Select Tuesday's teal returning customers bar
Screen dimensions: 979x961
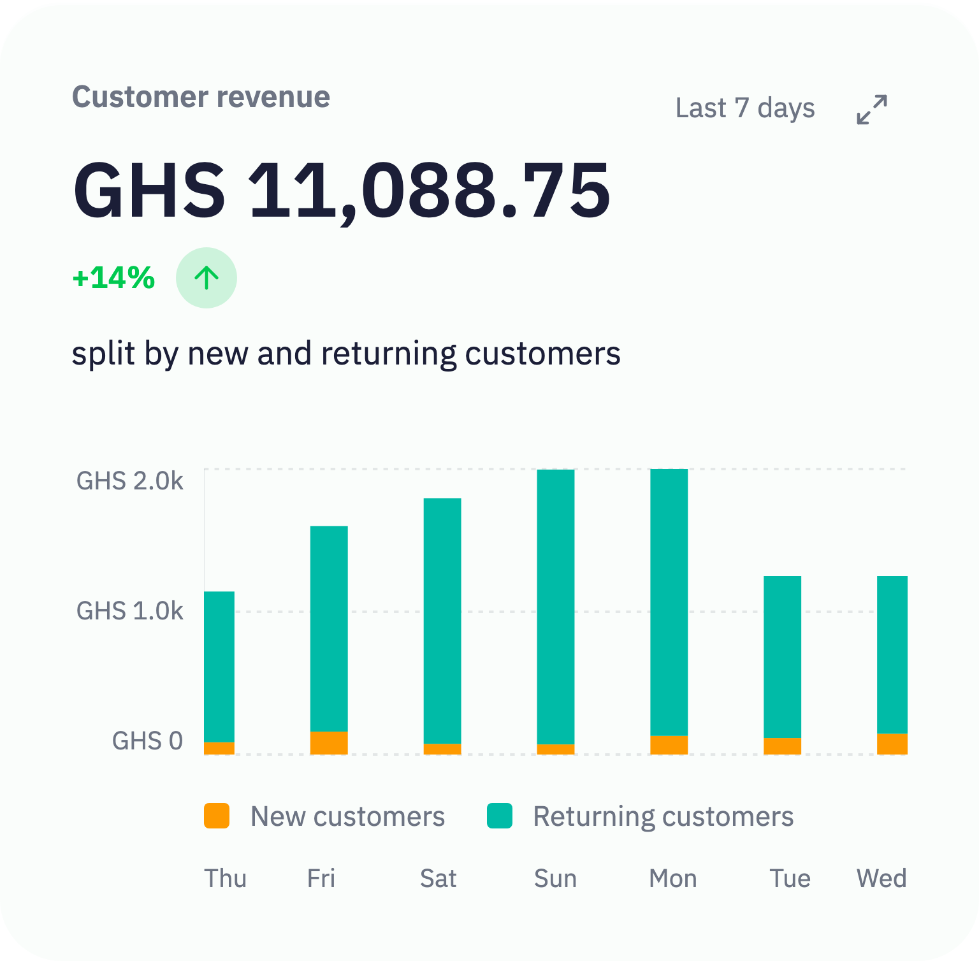tap(783, 657)
